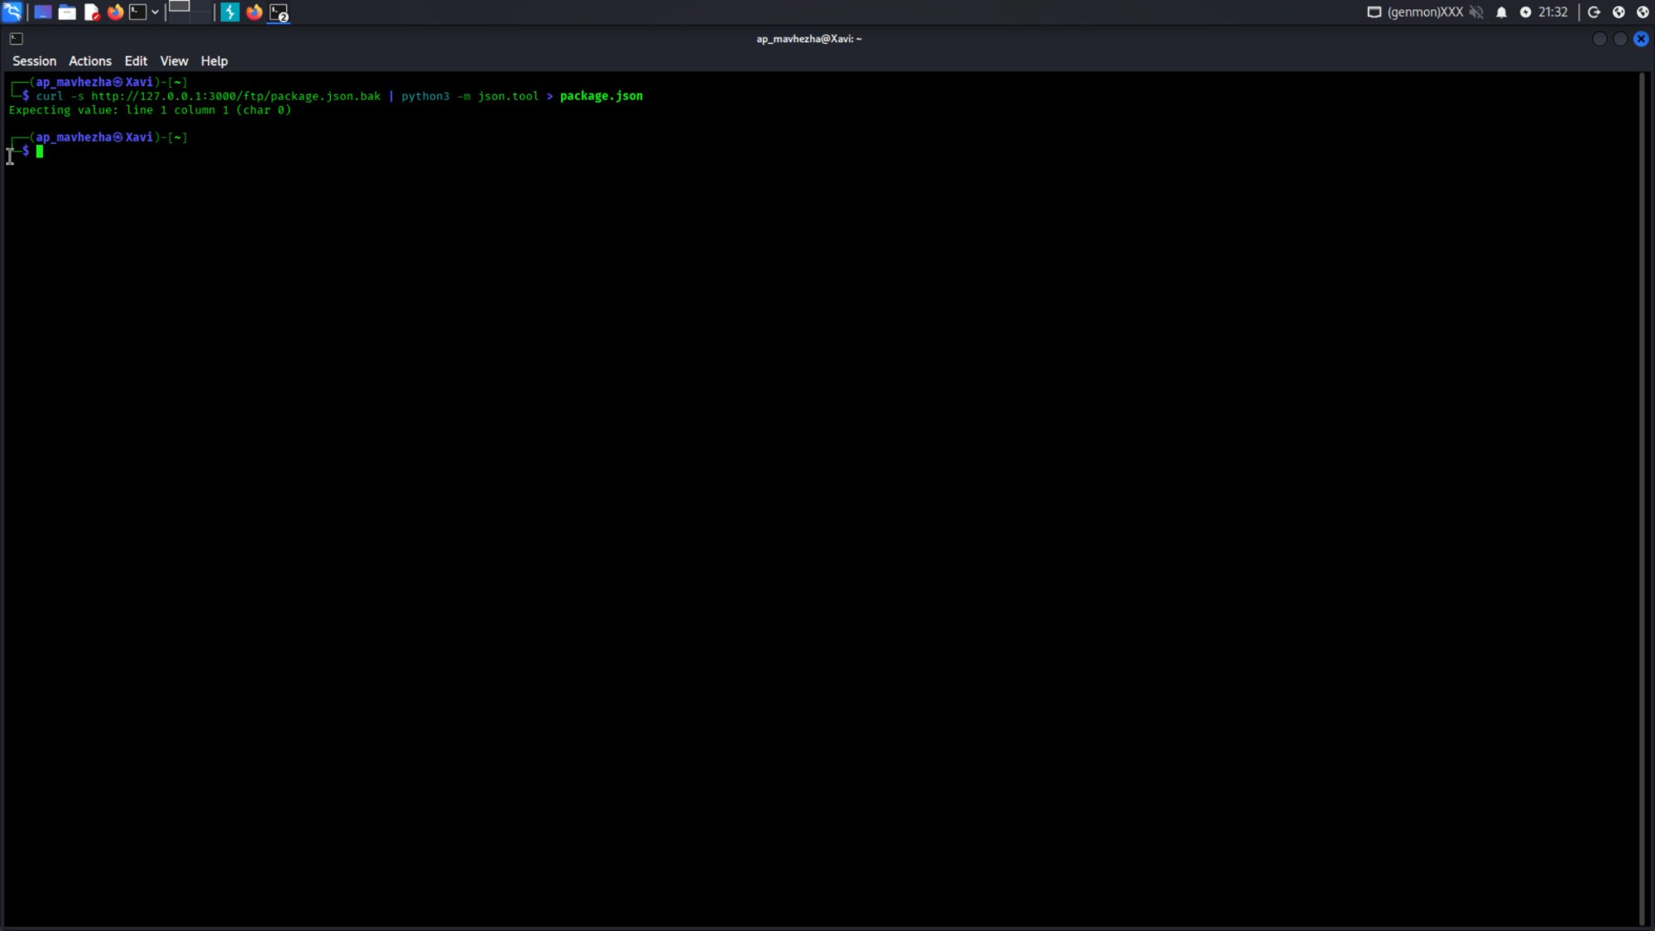Open the Kali applications menu
The height and width of the screenshot is (931, 1655).
point(12,12)
